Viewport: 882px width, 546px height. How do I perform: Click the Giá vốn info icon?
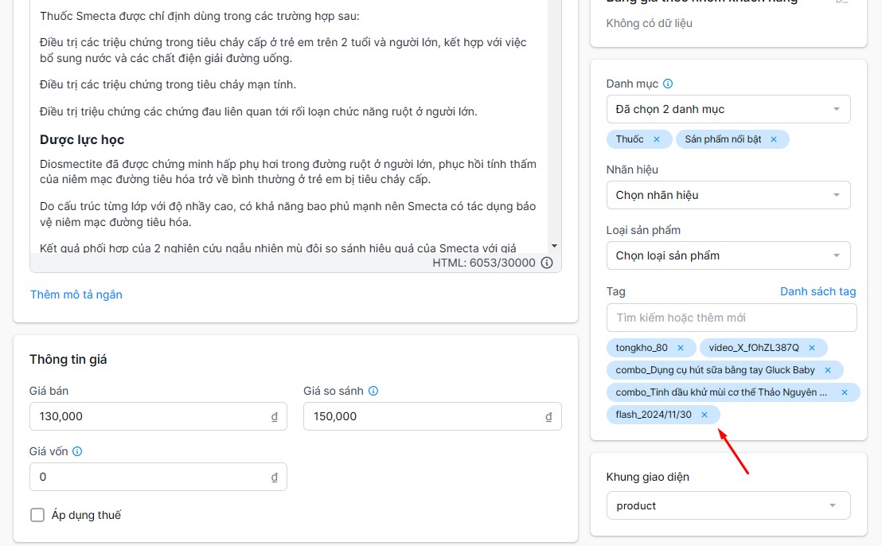click(77, 451)
